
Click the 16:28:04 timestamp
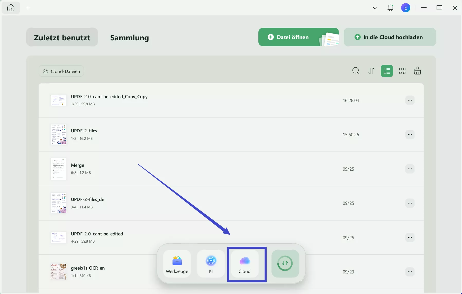point(351,100)
